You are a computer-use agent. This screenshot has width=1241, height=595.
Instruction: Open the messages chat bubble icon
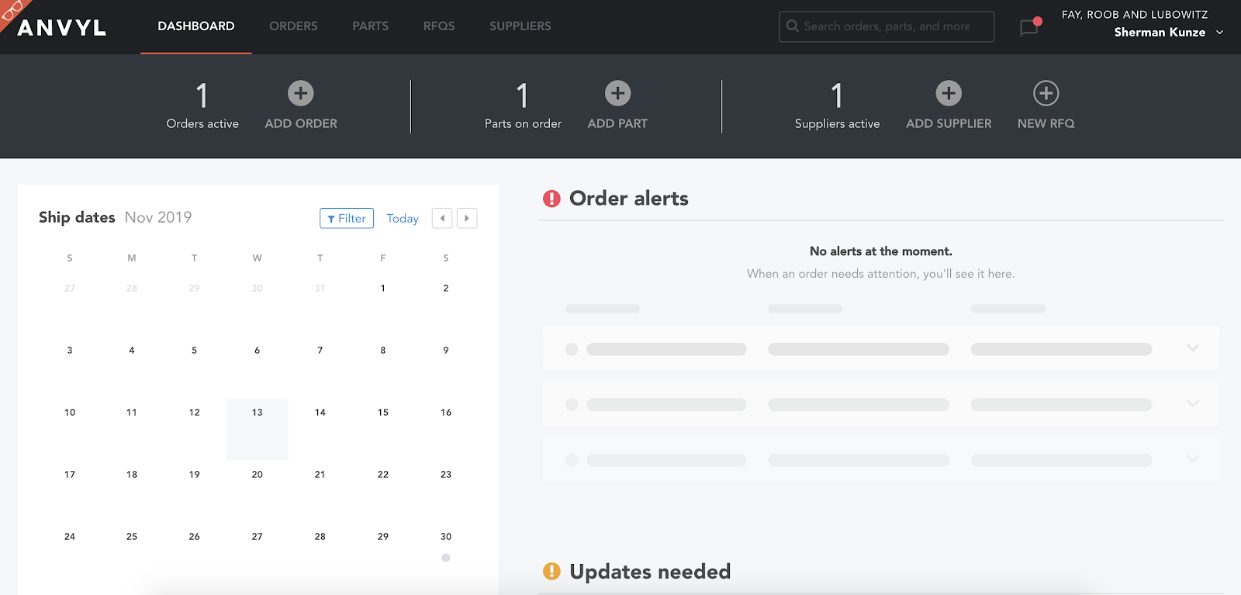[x=1029, y=28]
